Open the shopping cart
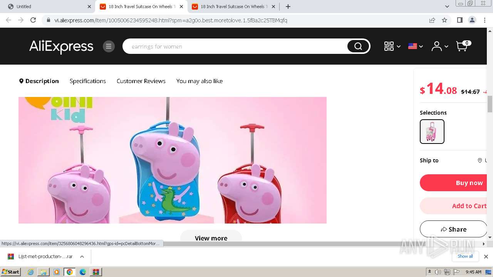 pyautogui.click(x=463, y=46)
